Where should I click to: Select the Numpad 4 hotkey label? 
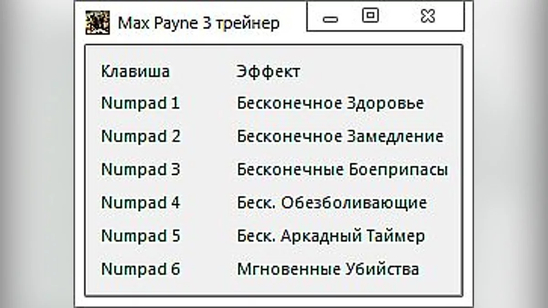[x=140, y=203]
